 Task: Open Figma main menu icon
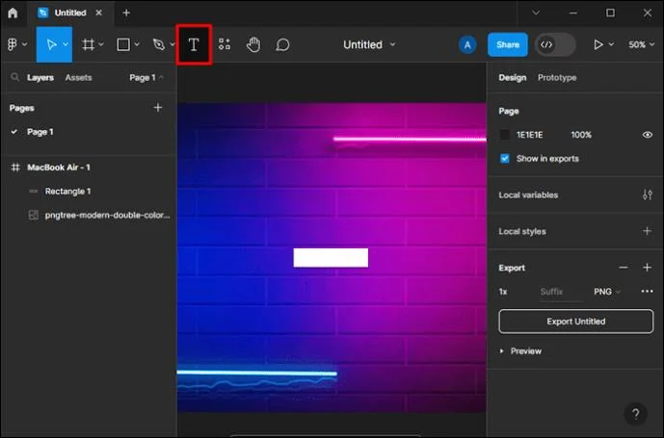pyautogui.click(x=13, y=44)
